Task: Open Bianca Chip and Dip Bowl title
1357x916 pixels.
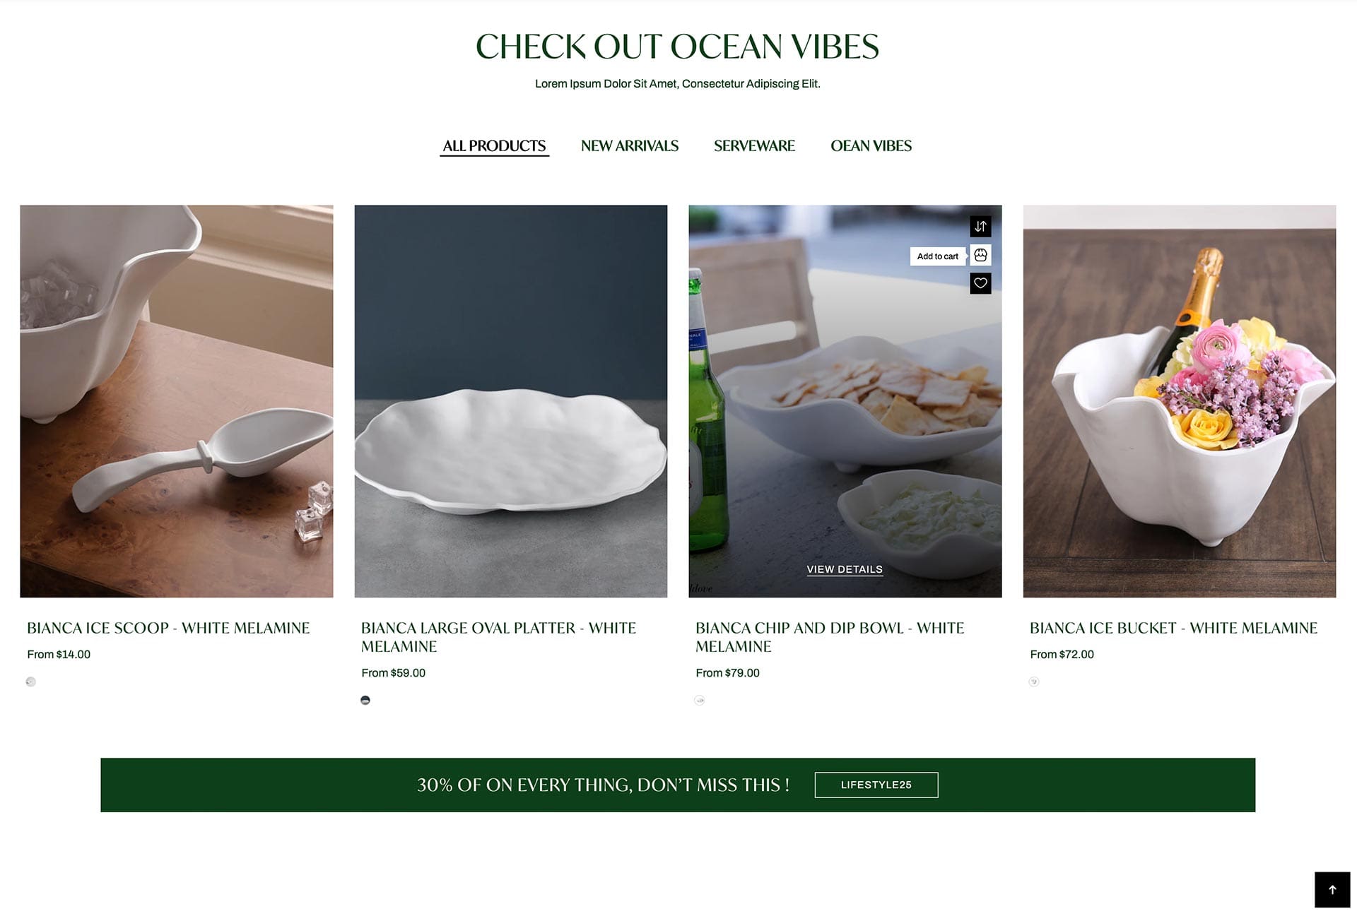Action: (x=830, y=637)
